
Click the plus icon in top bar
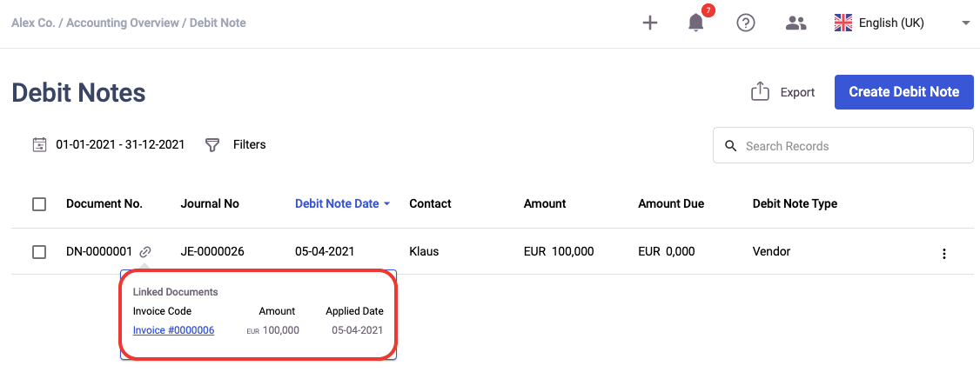[650, 23]
